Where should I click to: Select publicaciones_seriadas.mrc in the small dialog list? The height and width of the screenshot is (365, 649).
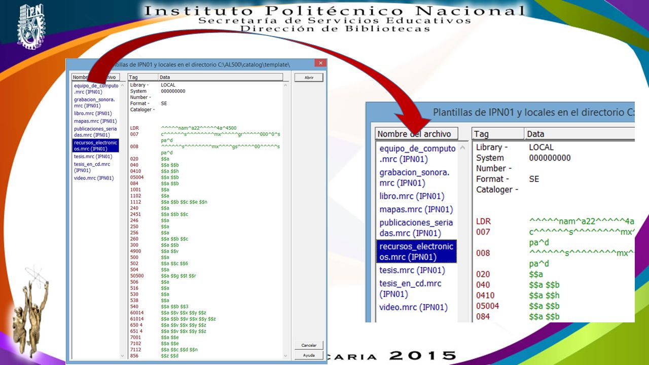[x=95, y=132]
